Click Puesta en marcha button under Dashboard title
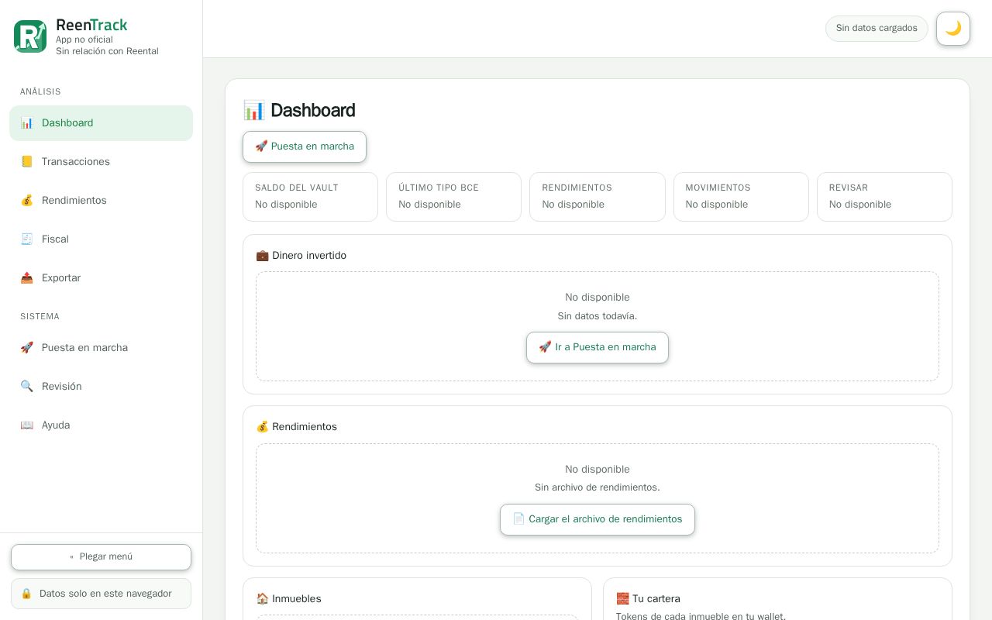992x620 pixels. point(305,146)
